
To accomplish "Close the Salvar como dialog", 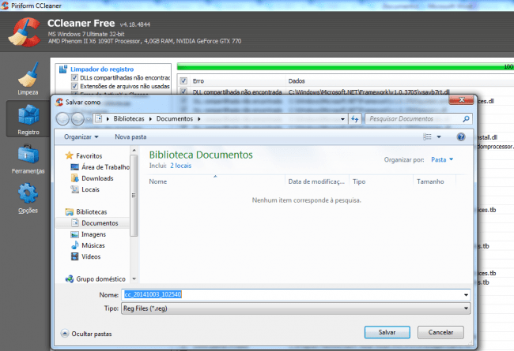I will pyautogui.click(x=461, y=99).
